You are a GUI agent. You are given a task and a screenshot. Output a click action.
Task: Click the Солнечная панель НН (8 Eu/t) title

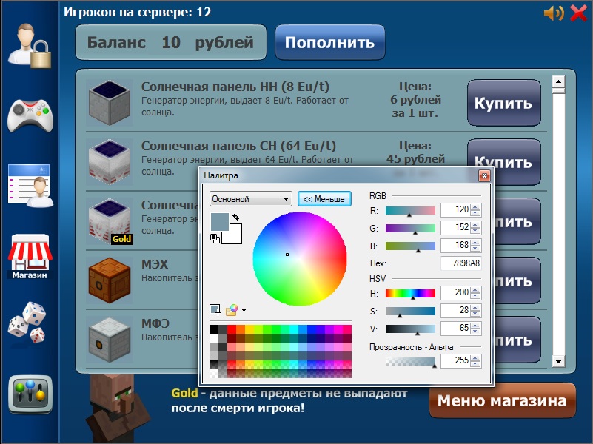coord(235,87)
